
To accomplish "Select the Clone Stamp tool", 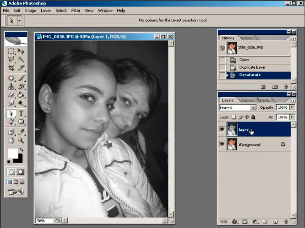I will (11, 86).
